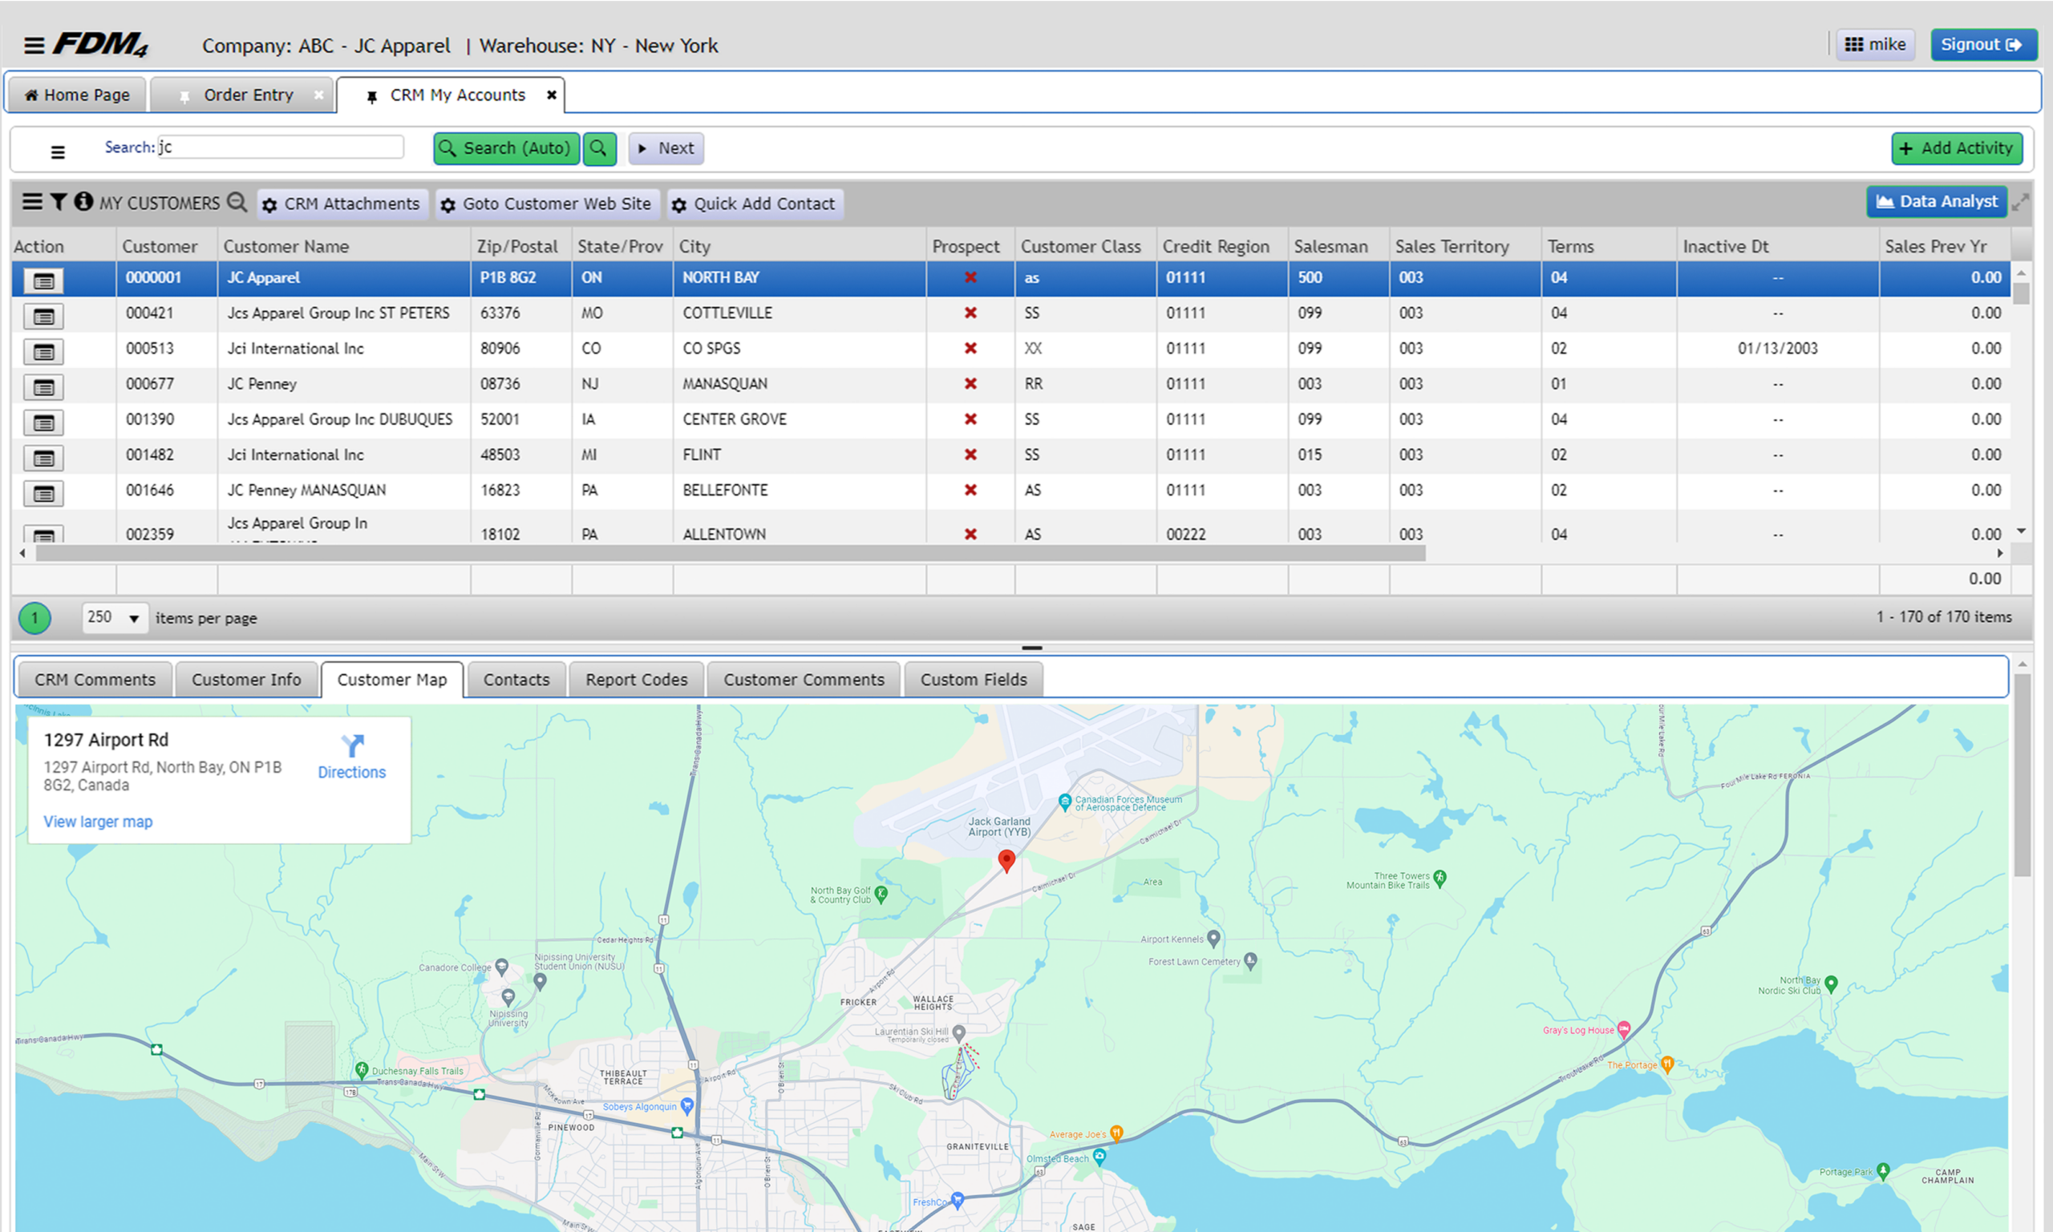This screenshot has height=1232, width=2053.
Task: Click the info icon beside MY CUSTOMERS
Action: [x=83, y=202]
